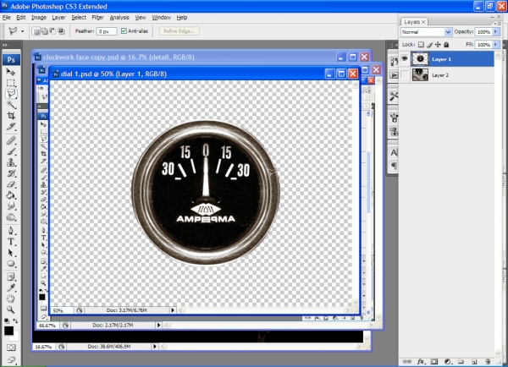
Task: Open dial 1.psd status bar arrow menu
Action: 173,310
